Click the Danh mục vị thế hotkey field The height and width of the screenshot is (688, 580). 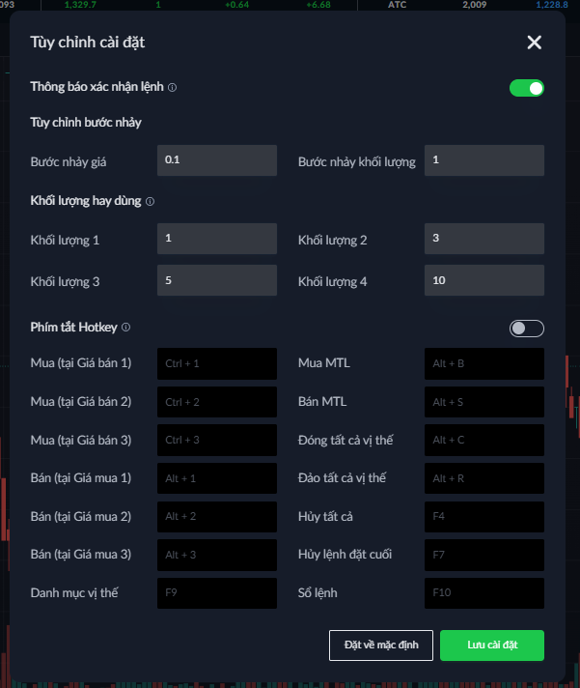pyautogui.click(x=216, y=592)
